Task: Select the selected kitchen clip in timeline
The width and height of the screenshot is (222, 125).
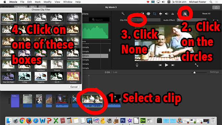Action: pyautogui.click(x=92, y=101)
